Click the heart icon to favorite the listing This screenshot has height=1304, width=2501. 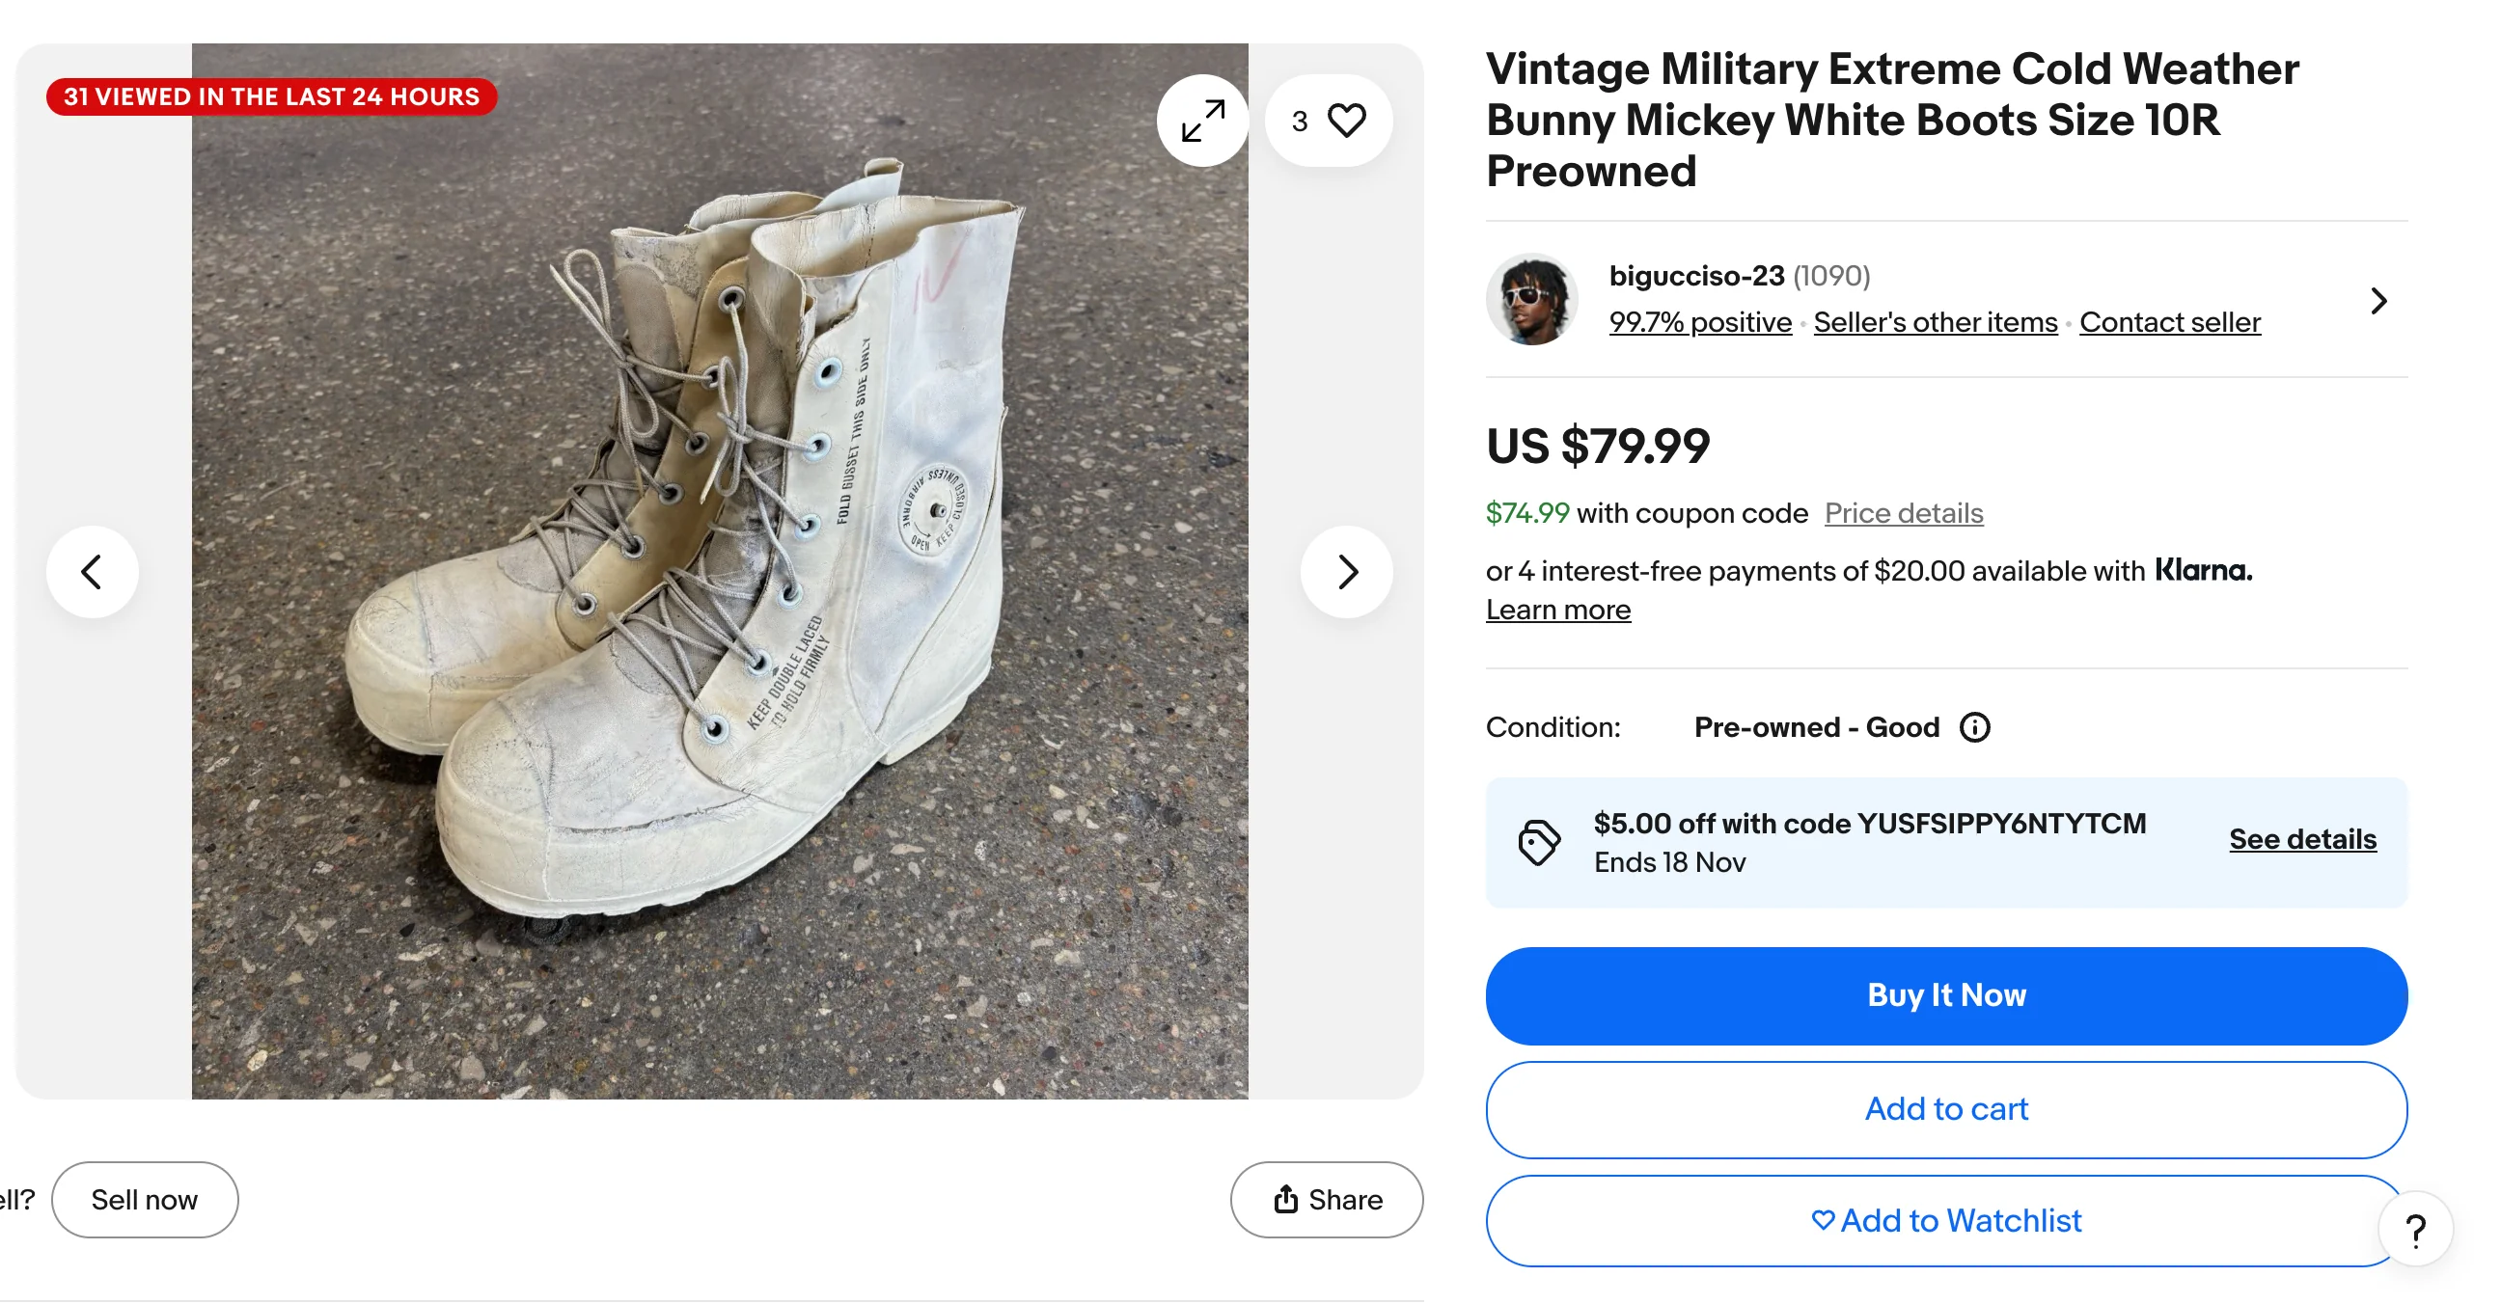click(1346, 122)
